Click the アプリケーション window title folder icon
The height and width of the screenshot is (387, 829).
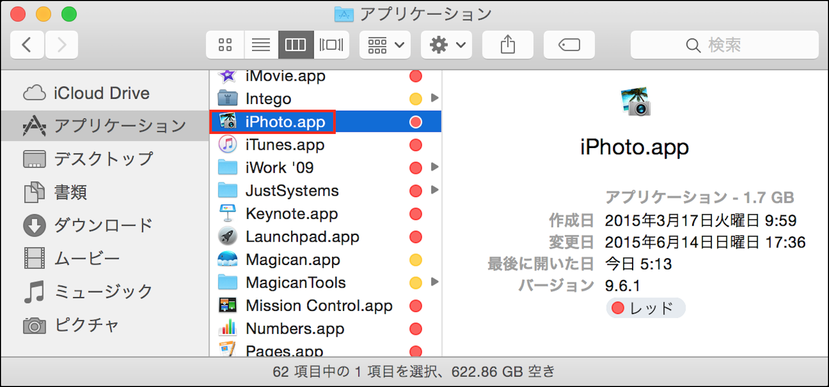click(344, 14)
